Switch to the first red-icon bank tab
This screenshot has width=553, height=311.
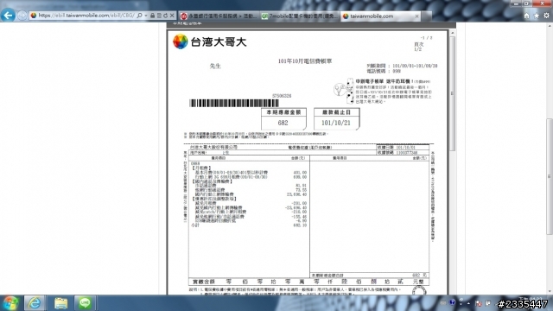tap(219, 16)
